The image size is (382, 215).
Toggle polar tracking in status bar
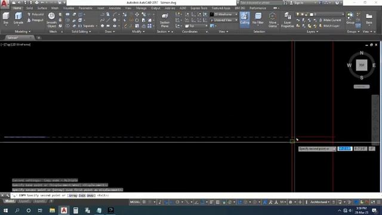(x=178, y=202)
